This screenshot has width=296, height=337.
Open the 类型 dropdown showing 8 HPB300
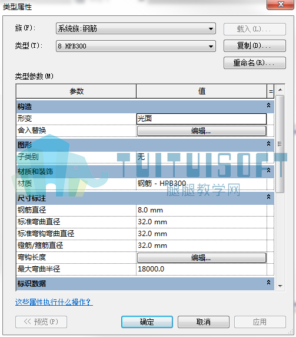point(136,46)
